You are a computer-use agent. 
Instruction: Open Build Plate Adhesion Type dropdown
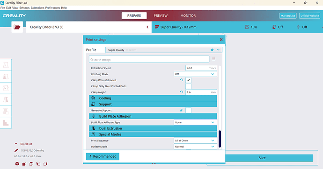point(195,122)
